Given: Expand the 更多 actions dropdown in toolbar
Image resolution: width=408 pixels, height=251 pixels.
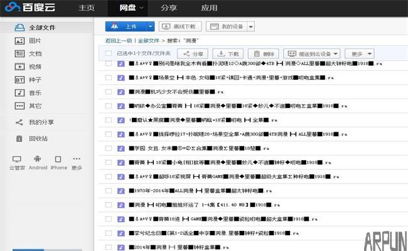Looking at the screenshot, I should 360,54.
